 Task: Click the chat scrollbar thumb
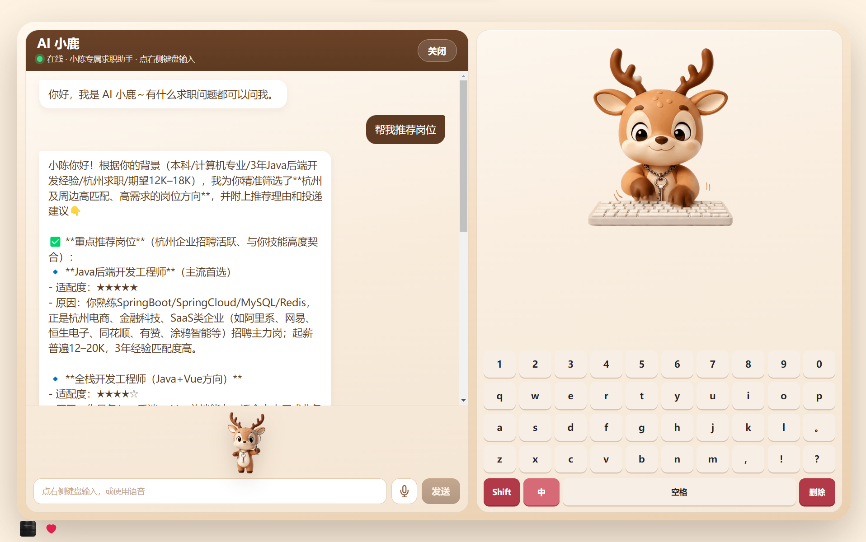coord(463,156)
